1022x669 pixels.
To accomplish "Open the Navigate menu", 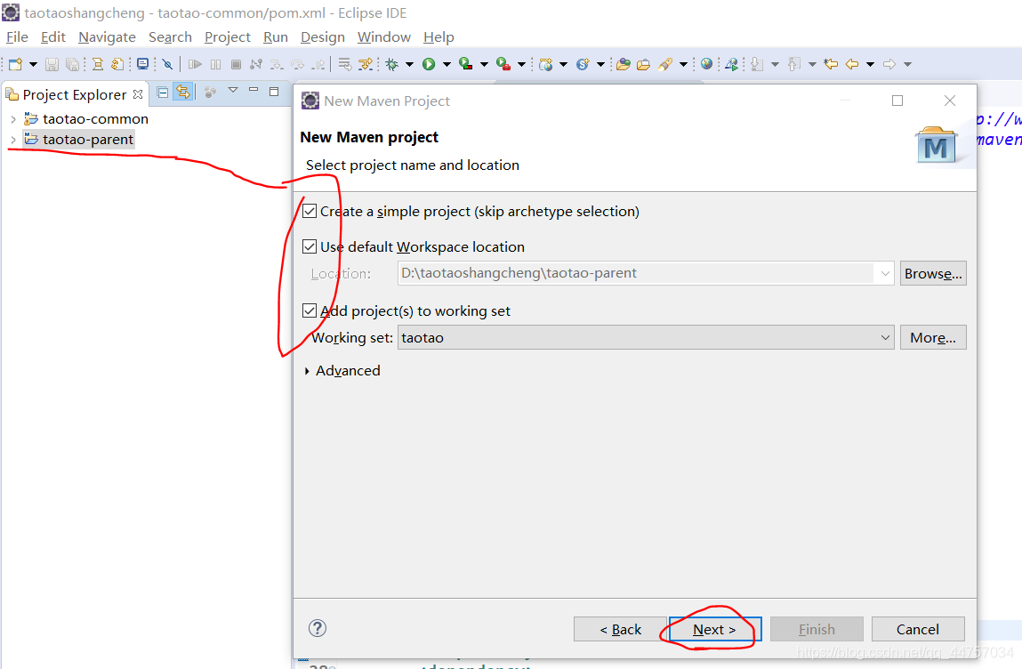I will click(x=107, y=37).
